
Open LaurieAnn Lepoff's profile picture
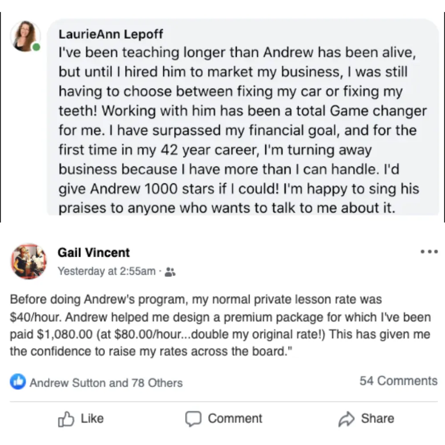point(25,36)
